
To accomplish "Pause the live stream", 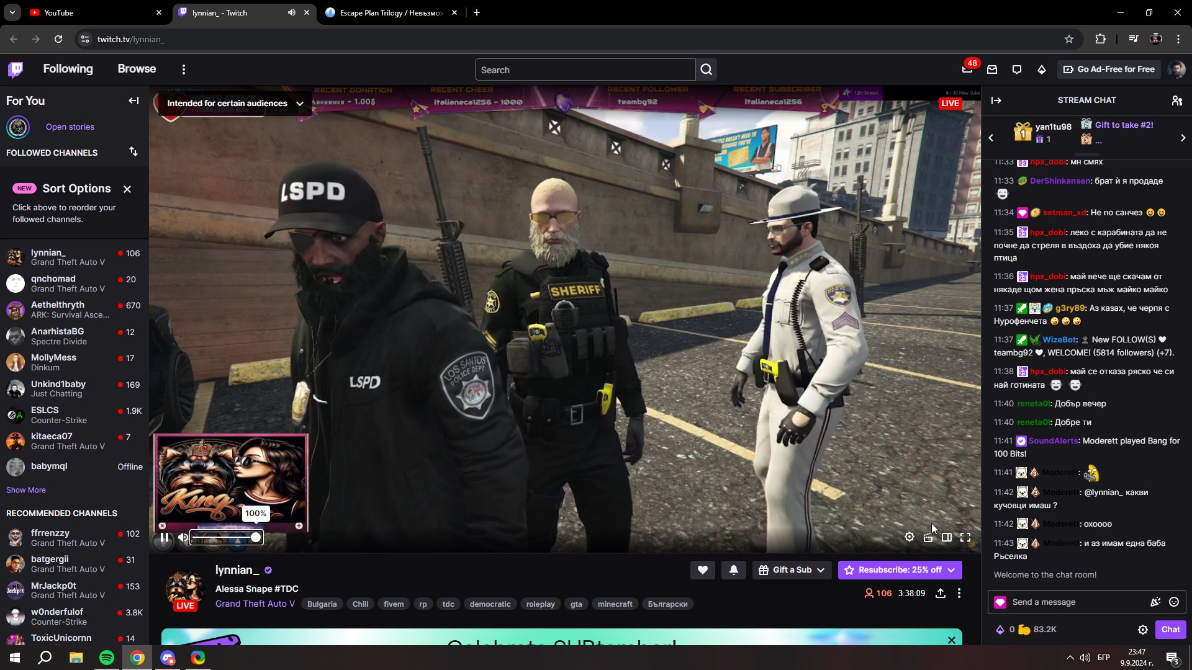I will tap(165, 538).
